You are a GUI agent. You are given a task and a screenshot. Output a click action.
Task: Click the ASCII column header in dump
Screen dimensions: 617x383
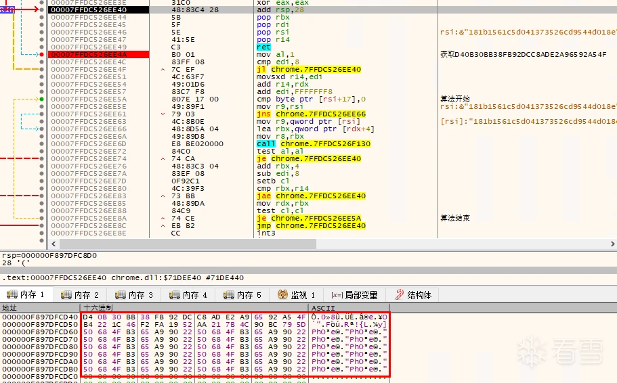point(349,308)
